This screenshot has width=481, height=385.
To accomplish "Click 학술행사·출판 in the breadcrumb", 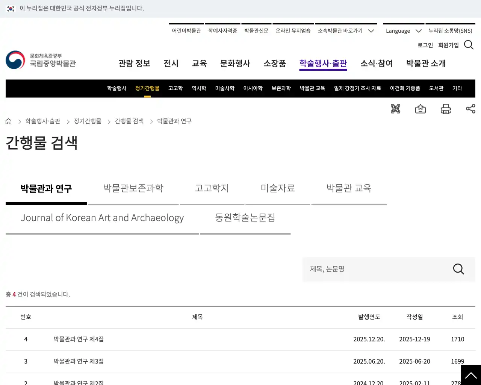I will pyautogui.click(x=43, y=121).
